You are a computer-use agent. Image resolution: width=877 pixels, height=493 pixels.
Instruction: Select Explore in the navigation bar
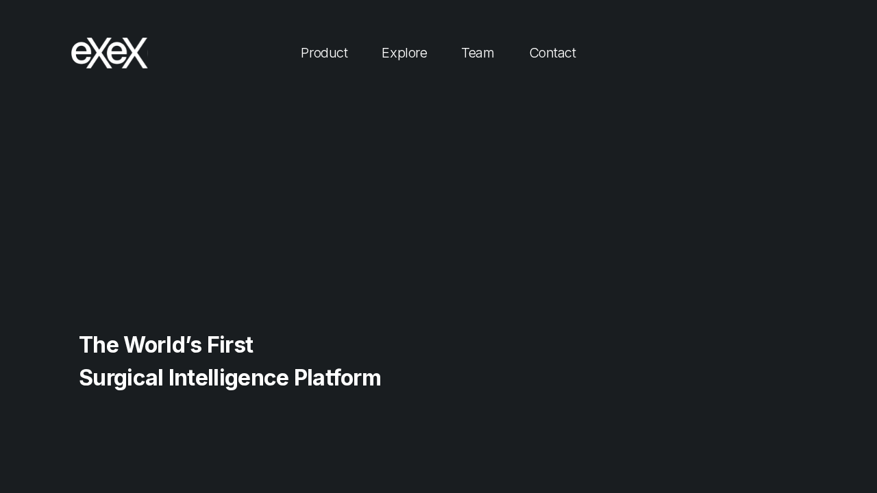[x=404, y=53]
